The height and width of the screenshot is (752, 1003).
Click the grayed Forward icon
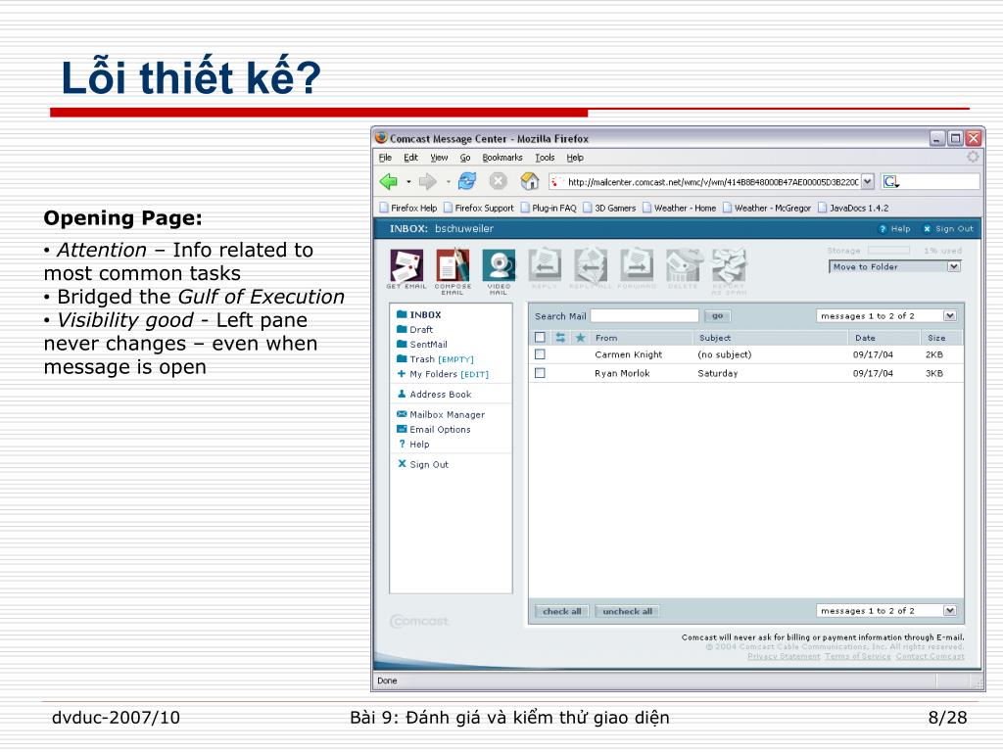click(637, 265)
